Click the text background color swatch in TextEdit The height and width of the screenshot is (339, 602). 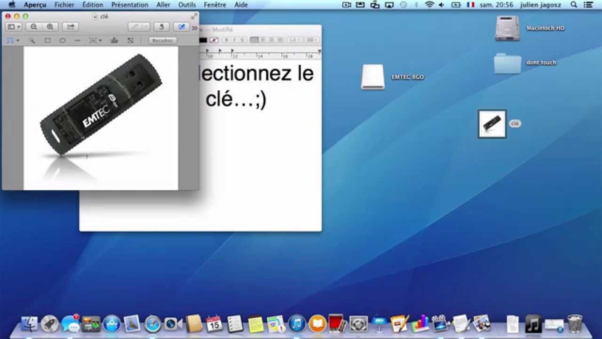(x=214, y=40)
